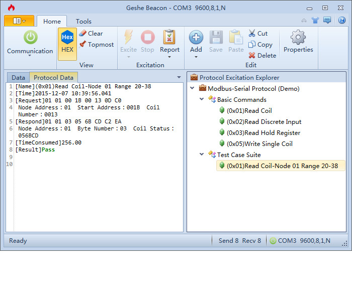
Task: Collapse the Test Case Suite node
Action: [x=202, y=155]
